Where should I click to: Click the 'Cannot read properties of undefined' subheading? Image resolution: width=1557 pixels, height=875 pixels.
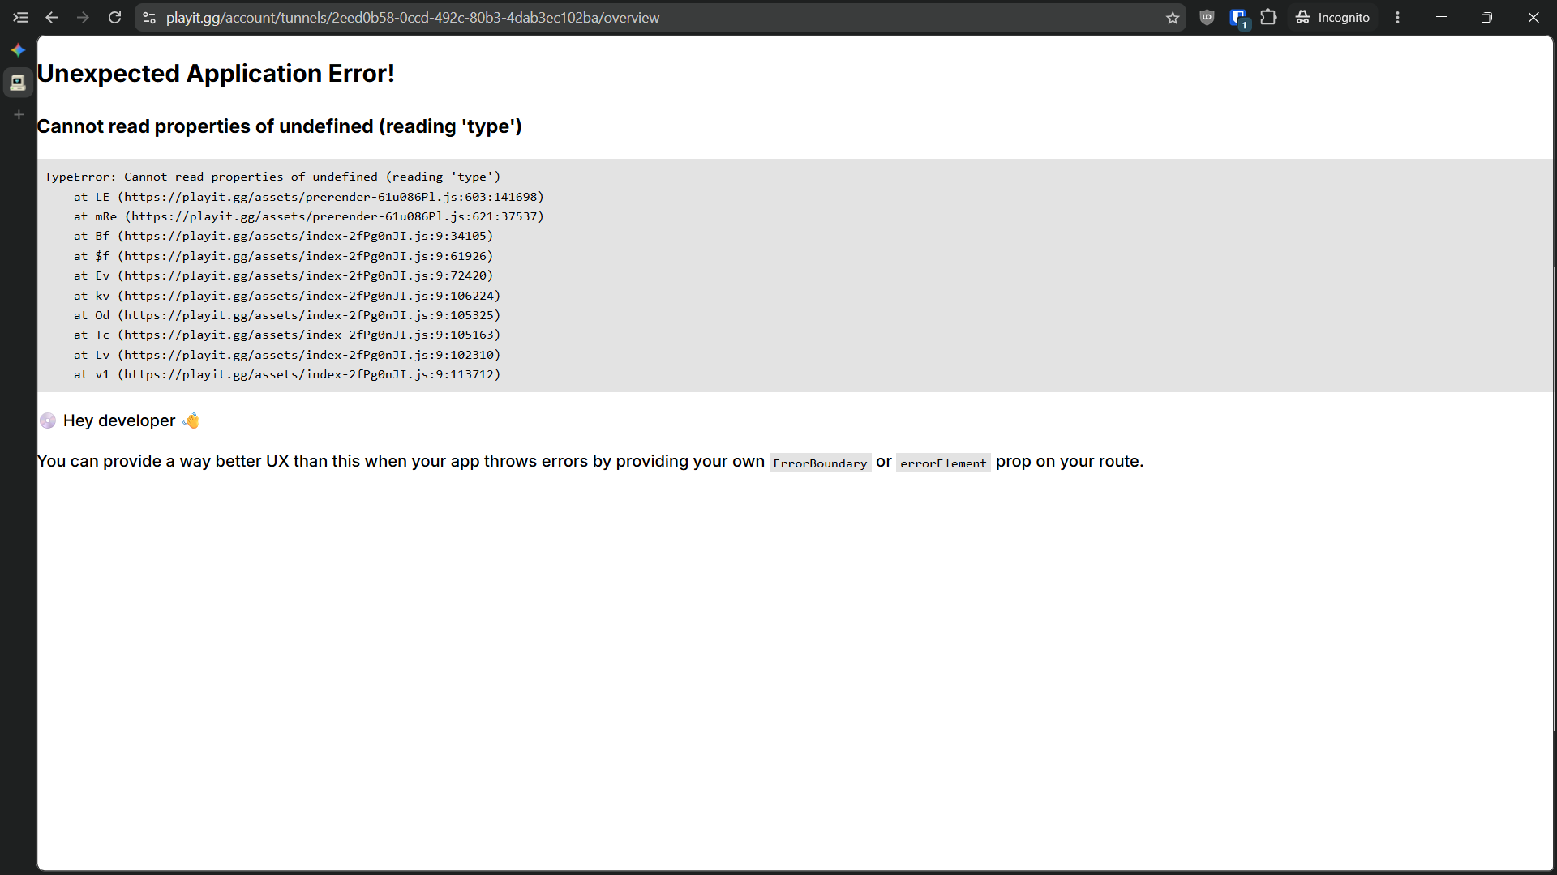280,126
